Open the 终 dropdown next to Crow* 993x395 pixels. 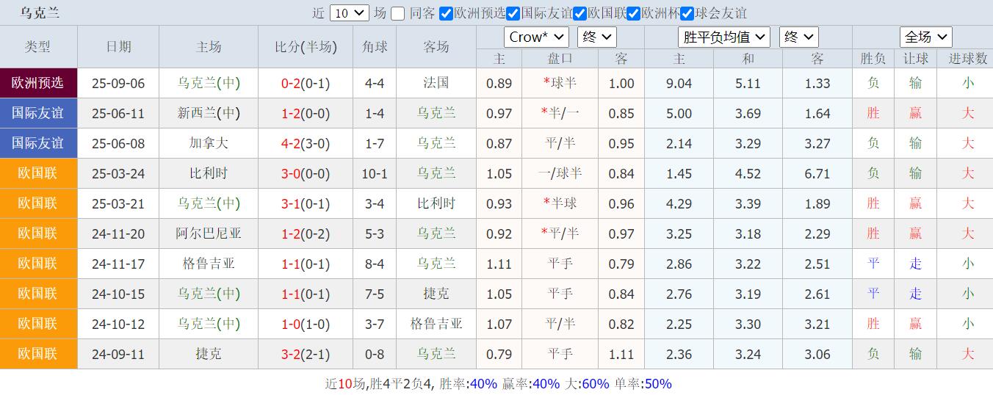point(597,37)
